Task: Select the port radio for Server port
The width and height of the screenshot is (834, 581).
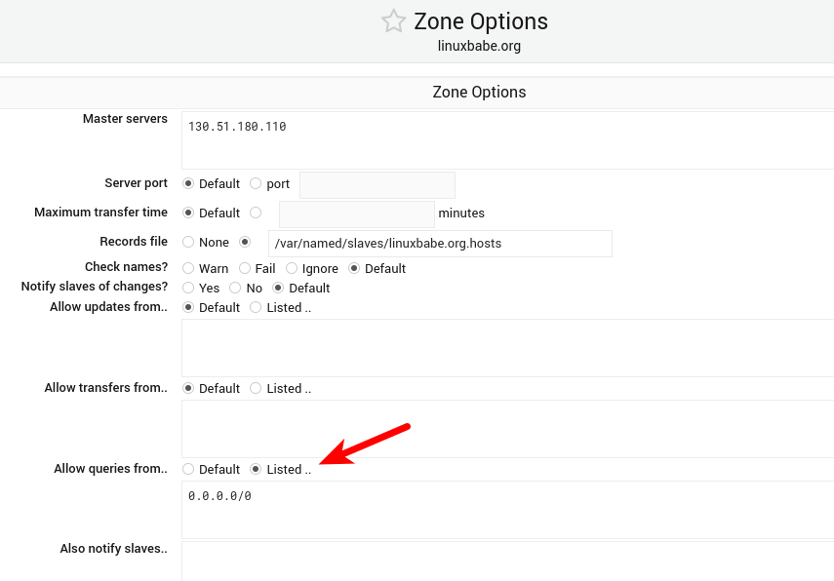Action: (256, 183)
